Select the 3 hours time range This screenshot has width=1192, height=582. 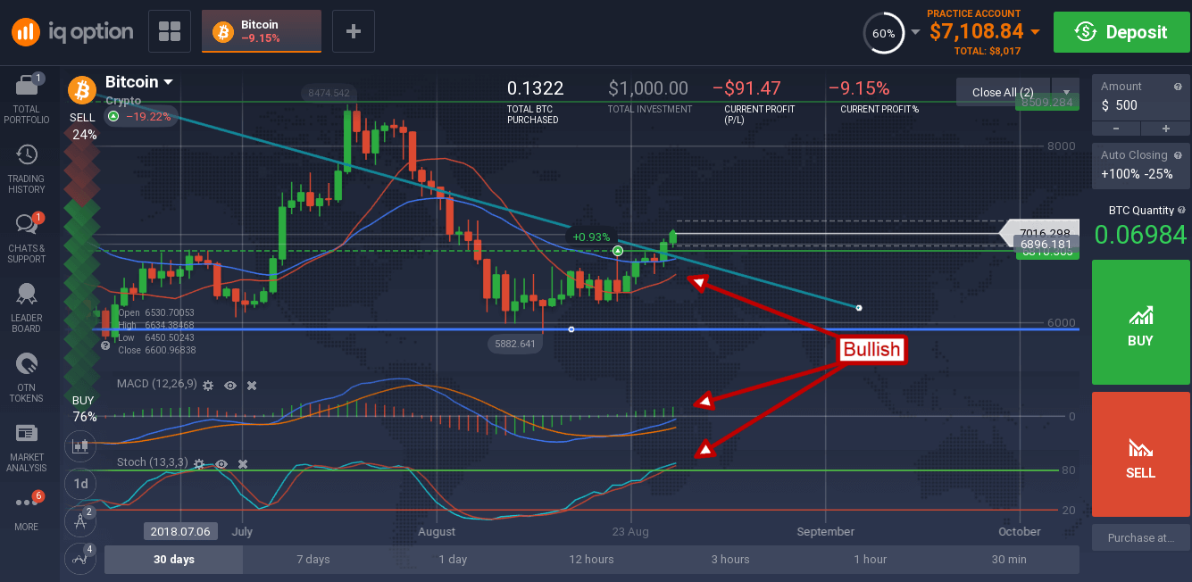730,560
